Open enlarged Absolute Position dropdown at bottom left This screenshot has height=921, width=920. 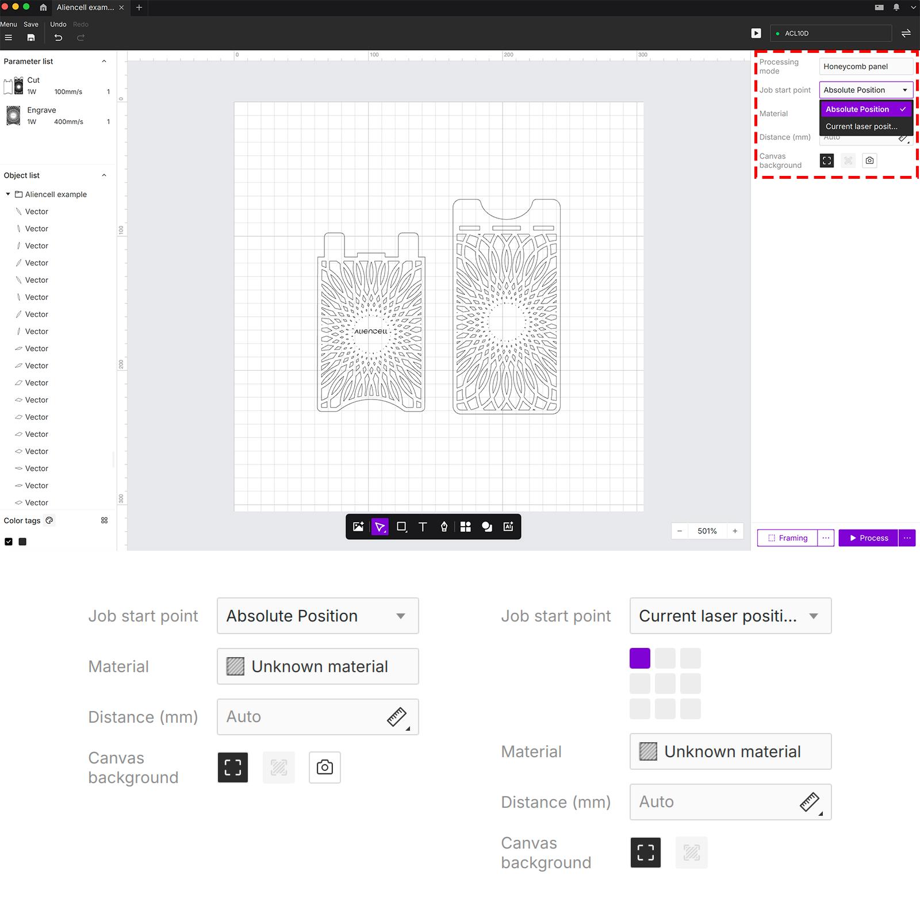[x=317, y=616]
